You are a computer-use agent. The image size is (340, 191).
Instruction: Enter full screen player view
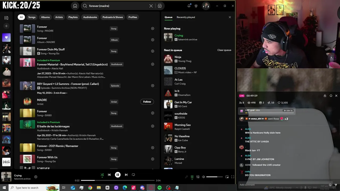tap(233, 177)
